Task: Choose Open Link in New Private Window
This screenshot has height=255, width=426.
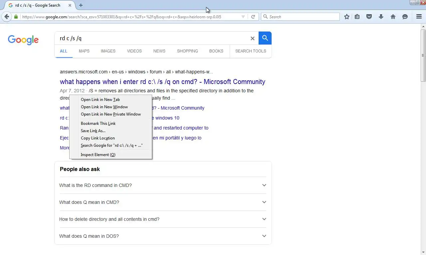Action: click(110, 114)
